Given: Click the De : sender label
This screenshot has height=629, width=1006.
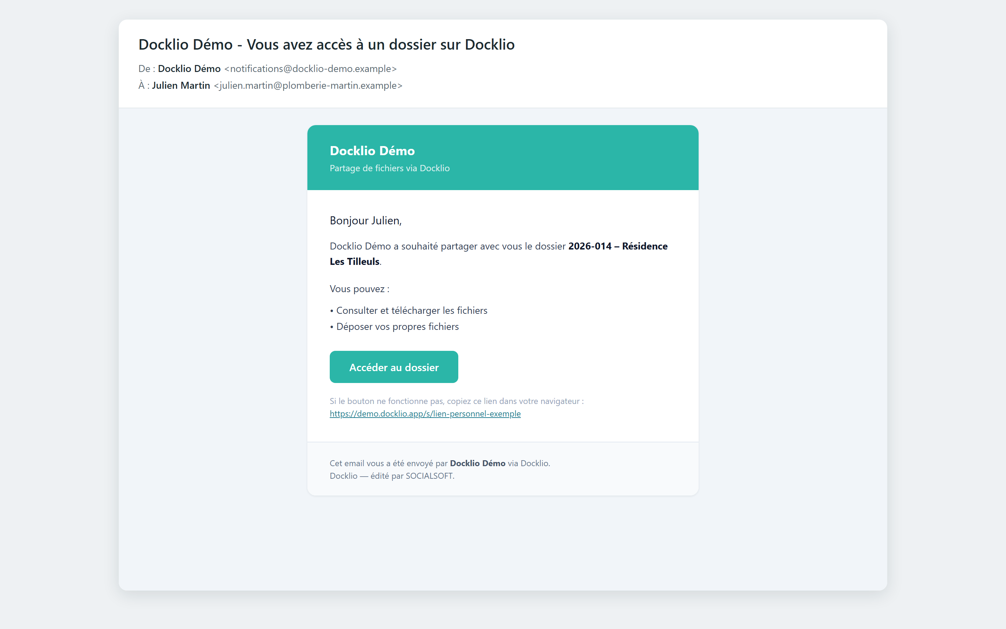Looking at the screenshot, I should click(147, 68).
